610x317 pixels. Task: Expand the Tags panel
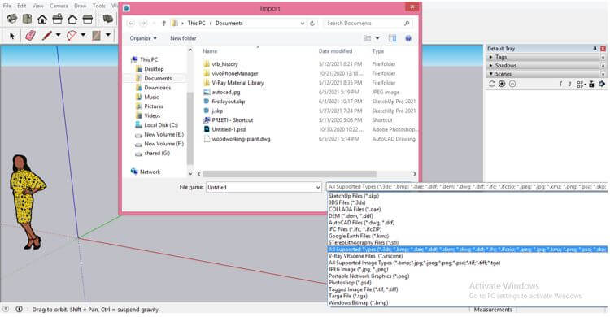point(491,57)
